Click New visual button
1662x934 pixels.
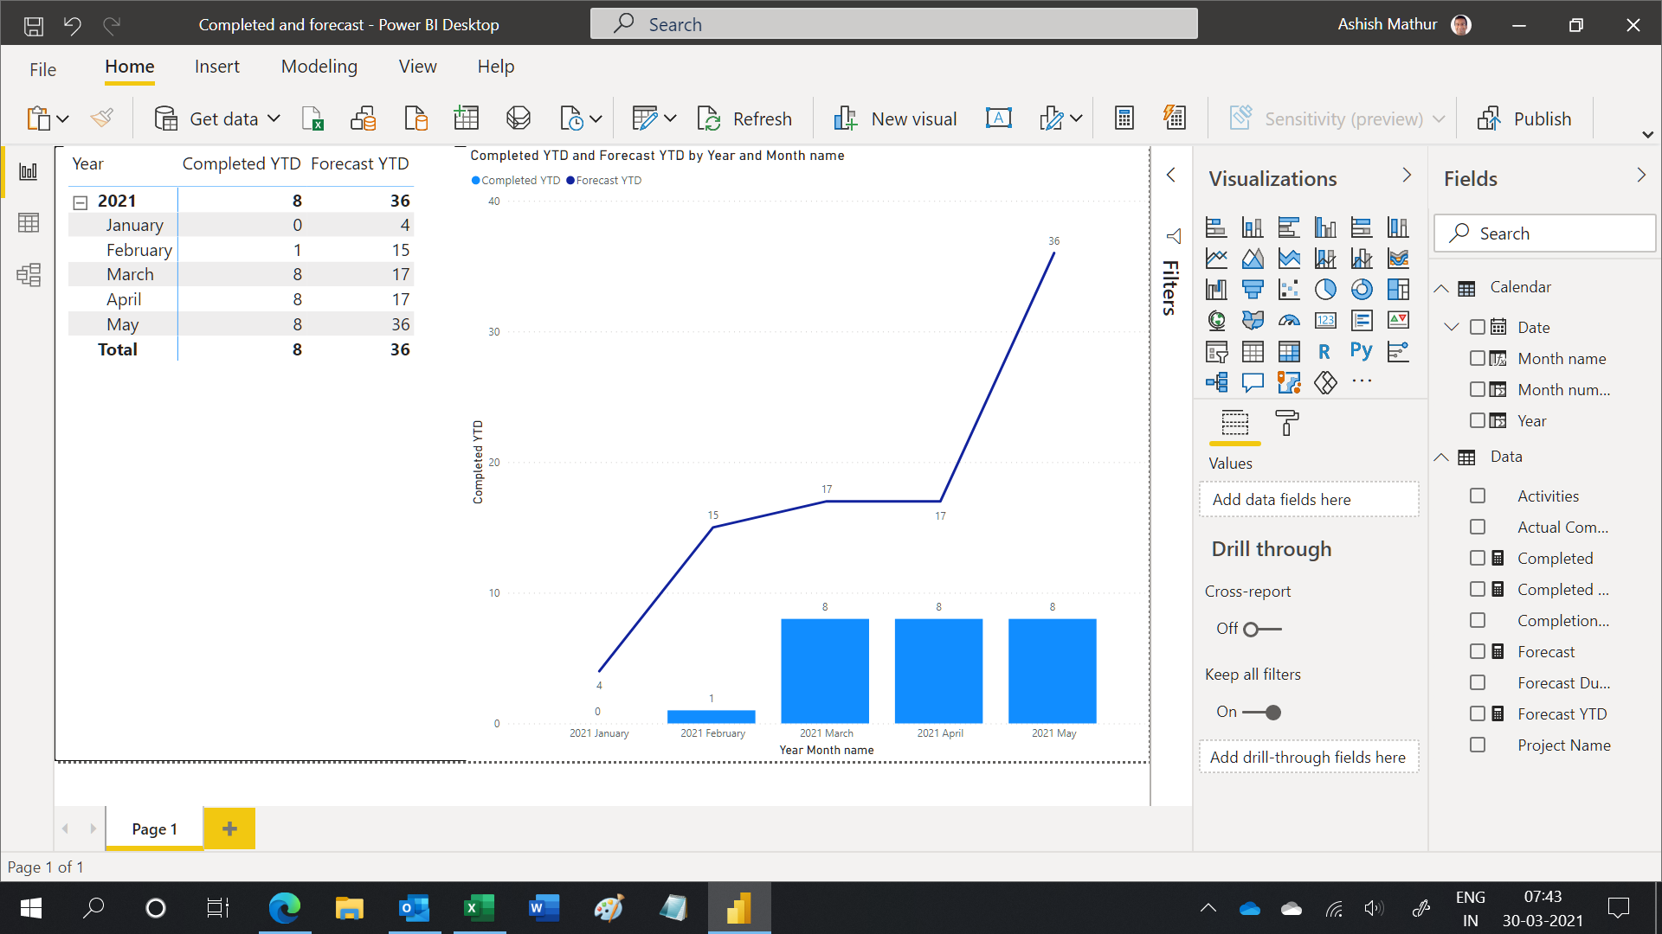(894, 118)
